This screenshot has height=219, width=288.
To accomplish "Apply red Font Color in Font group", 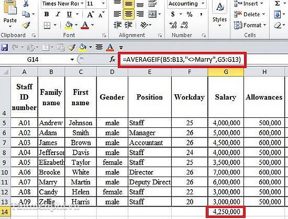I will click(x=85, y=25).
